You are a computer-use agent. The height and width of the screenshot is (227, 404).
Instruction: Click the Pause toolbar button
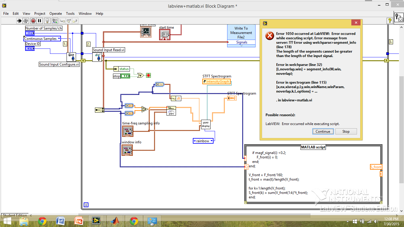tap(40, 21)
